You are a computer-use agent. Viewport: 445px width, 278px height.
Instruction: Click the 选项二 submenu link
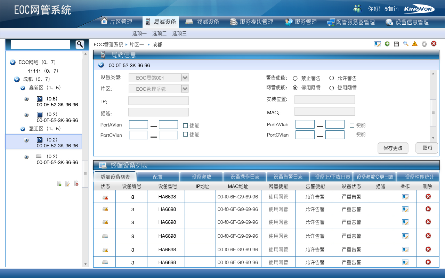click(x=160, y=33)
